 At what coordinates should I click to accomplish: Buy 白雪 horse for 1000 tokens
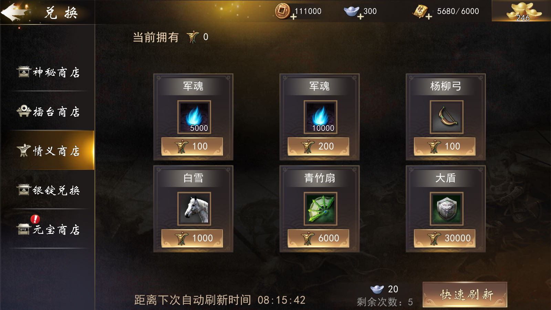point(192,238)
